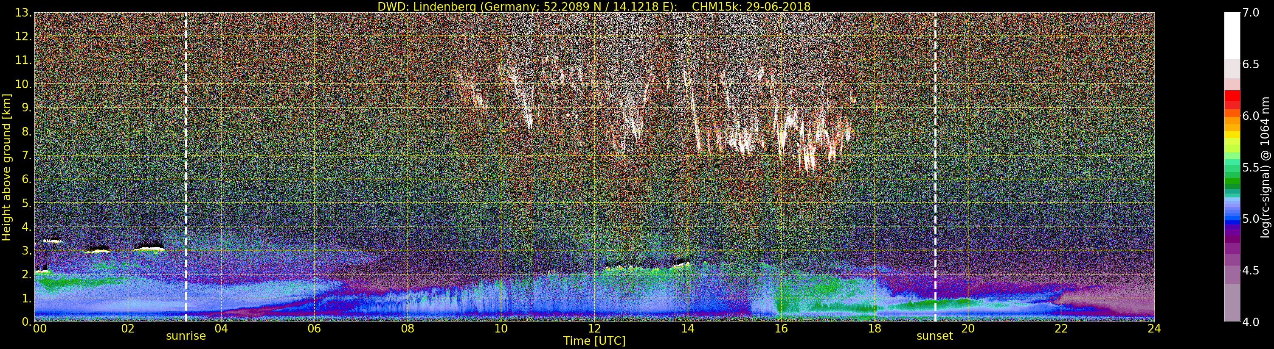Select the 'Height above ground [km]' axis label
The image size is (1274, 349).
6,167
